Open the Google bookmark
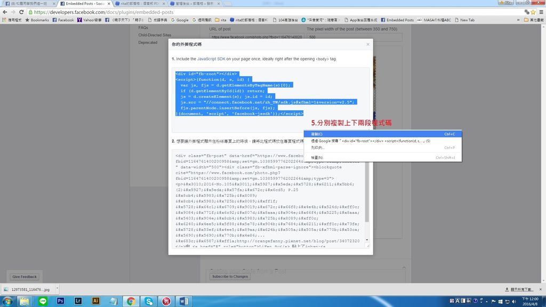The width and height of the screenshot is (546, 307). 180,20
